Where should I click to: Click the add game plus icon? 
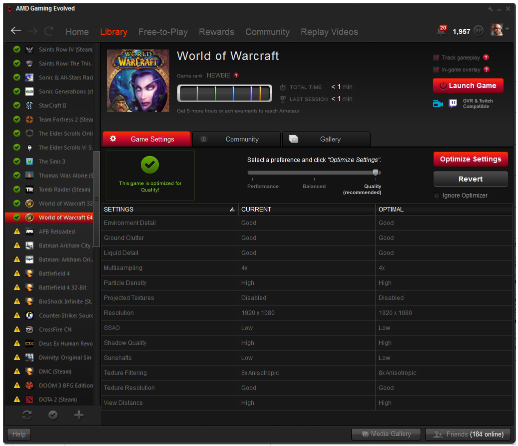pos(78,415)
